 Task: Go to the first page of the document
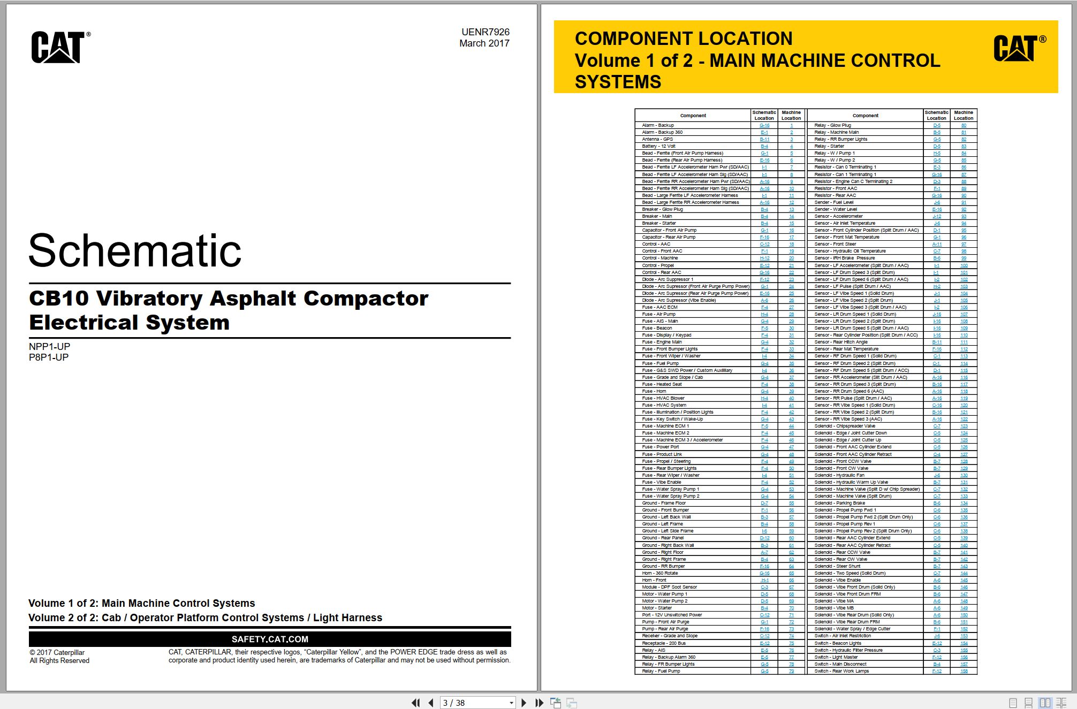coord(415,703)
